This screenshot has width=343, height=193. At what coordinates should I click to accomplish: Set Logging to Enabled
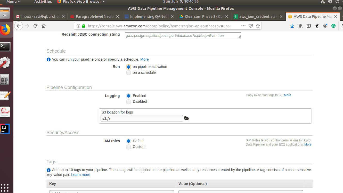(x=128, y=96)
